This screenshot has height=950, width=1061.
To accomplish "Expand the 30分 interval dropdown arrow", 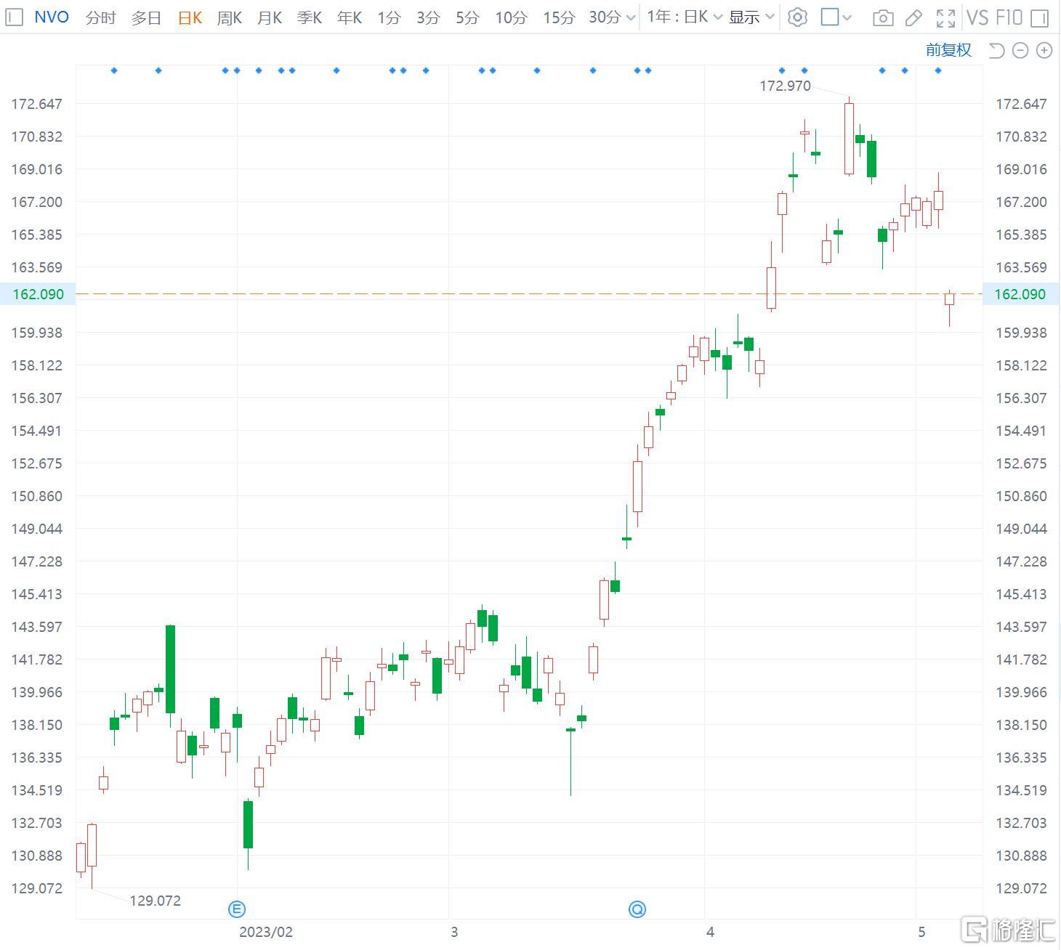I will [630, 17].
